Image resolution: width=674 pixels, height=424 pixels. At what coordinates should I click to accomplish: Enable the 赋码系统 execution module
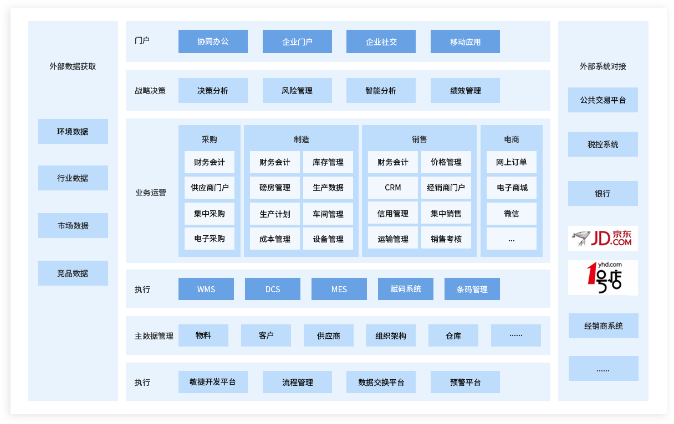[405, 288]
